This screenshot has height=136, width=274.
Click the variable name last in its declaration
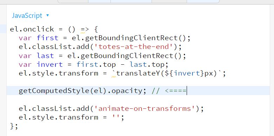(x=45, y=56)
